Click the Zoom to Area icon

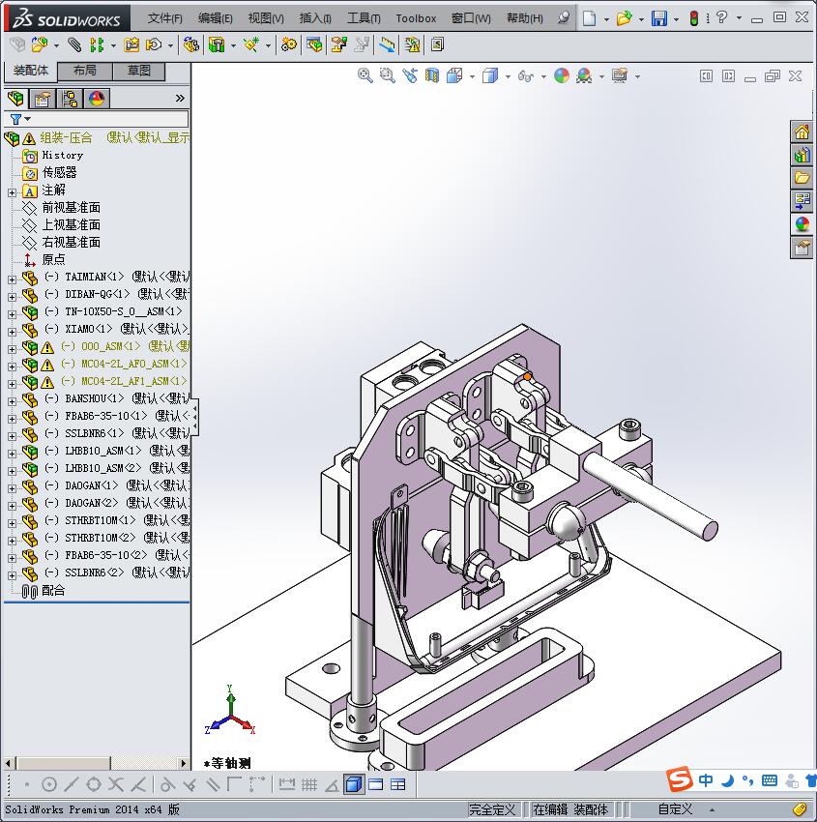(388, 76)
